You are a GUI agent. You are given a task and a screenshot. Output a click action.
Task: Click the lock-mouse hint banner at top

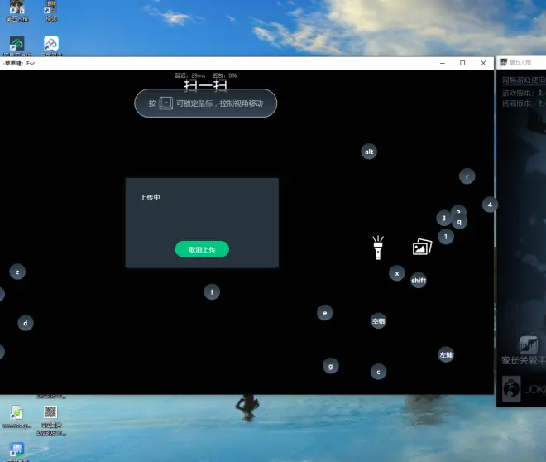pos(205,103)
